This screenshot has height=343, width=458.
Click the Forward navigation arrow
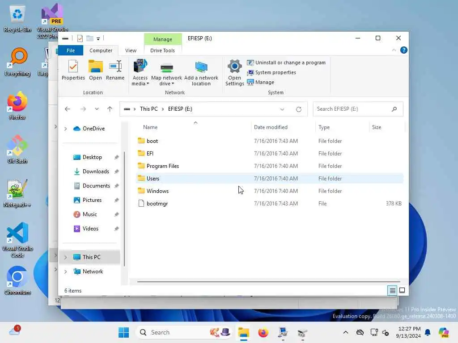coord(83,109)
